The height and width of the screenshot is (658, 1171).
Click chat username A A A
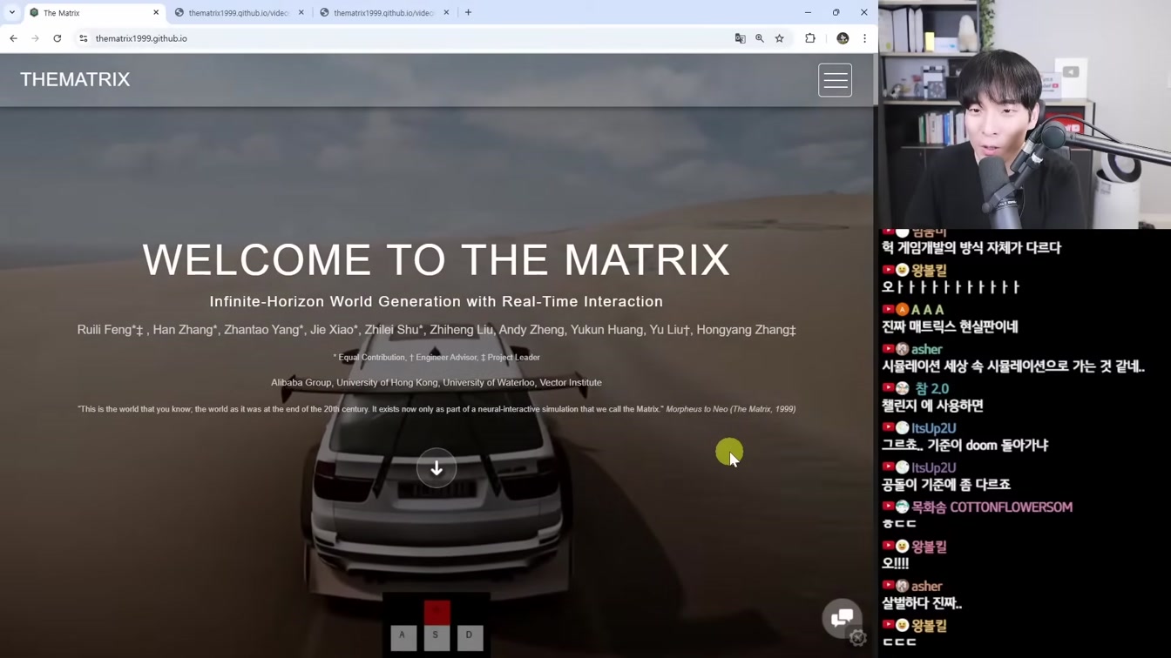(928, 310)
